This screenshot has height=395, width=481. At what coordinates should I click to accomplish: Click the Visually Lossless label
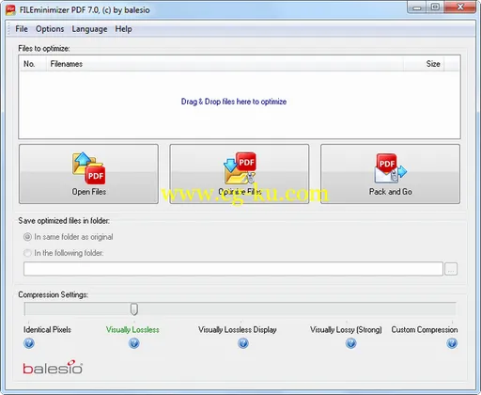(x=132, y=330)
